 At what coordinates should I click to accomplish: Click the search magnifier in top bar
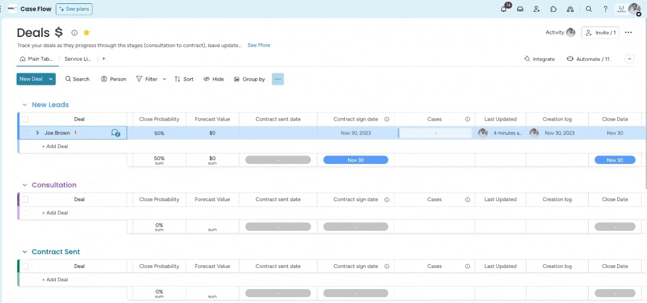(589, 9)
